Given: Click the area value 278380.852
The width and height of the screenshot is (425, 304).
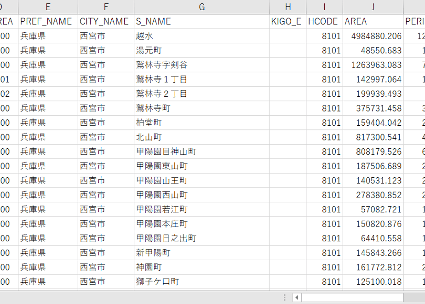Looking at the screenshot, I should click(373, 195).
